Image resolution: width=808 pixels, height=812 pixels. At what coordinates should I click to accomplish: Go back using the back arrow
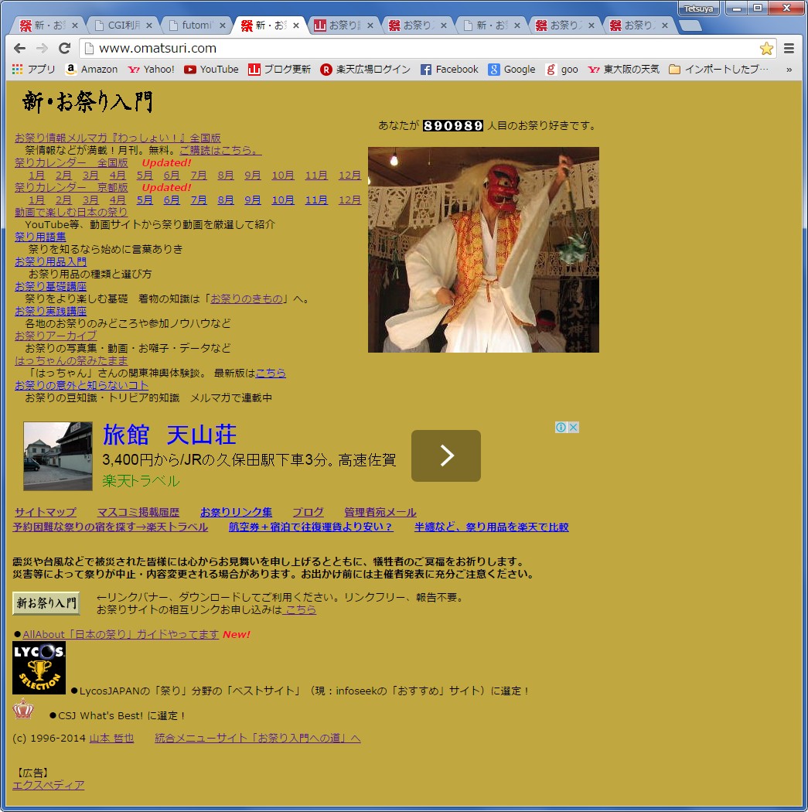click(19, 48)
